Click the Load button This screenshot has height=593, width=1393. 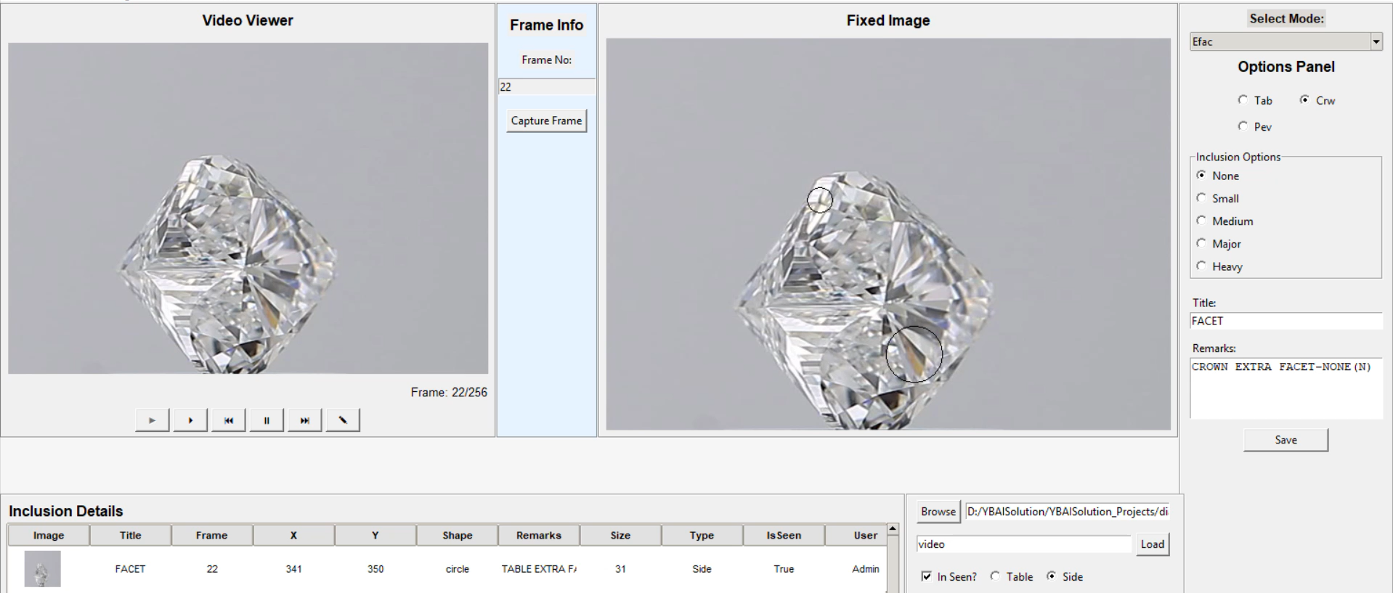[1153, 544]
